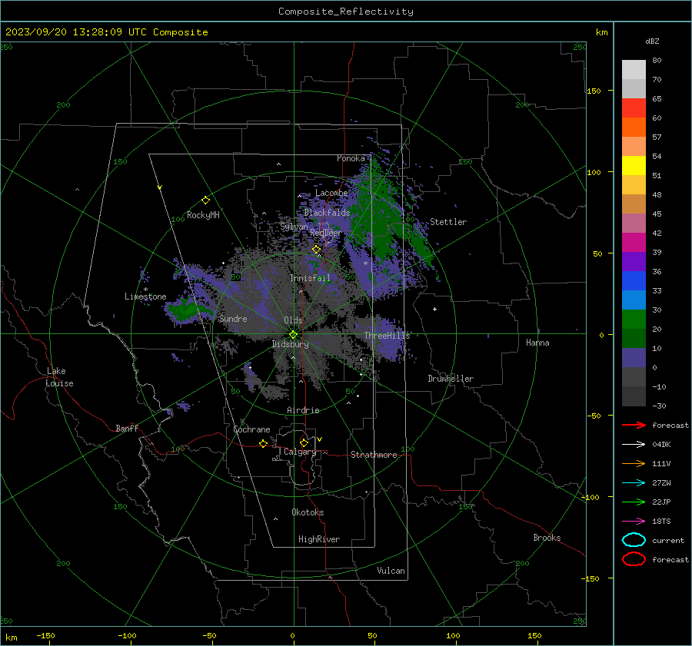
Task: Click the orange 111V arrow legend icon
Action: (x=634, y=463)
